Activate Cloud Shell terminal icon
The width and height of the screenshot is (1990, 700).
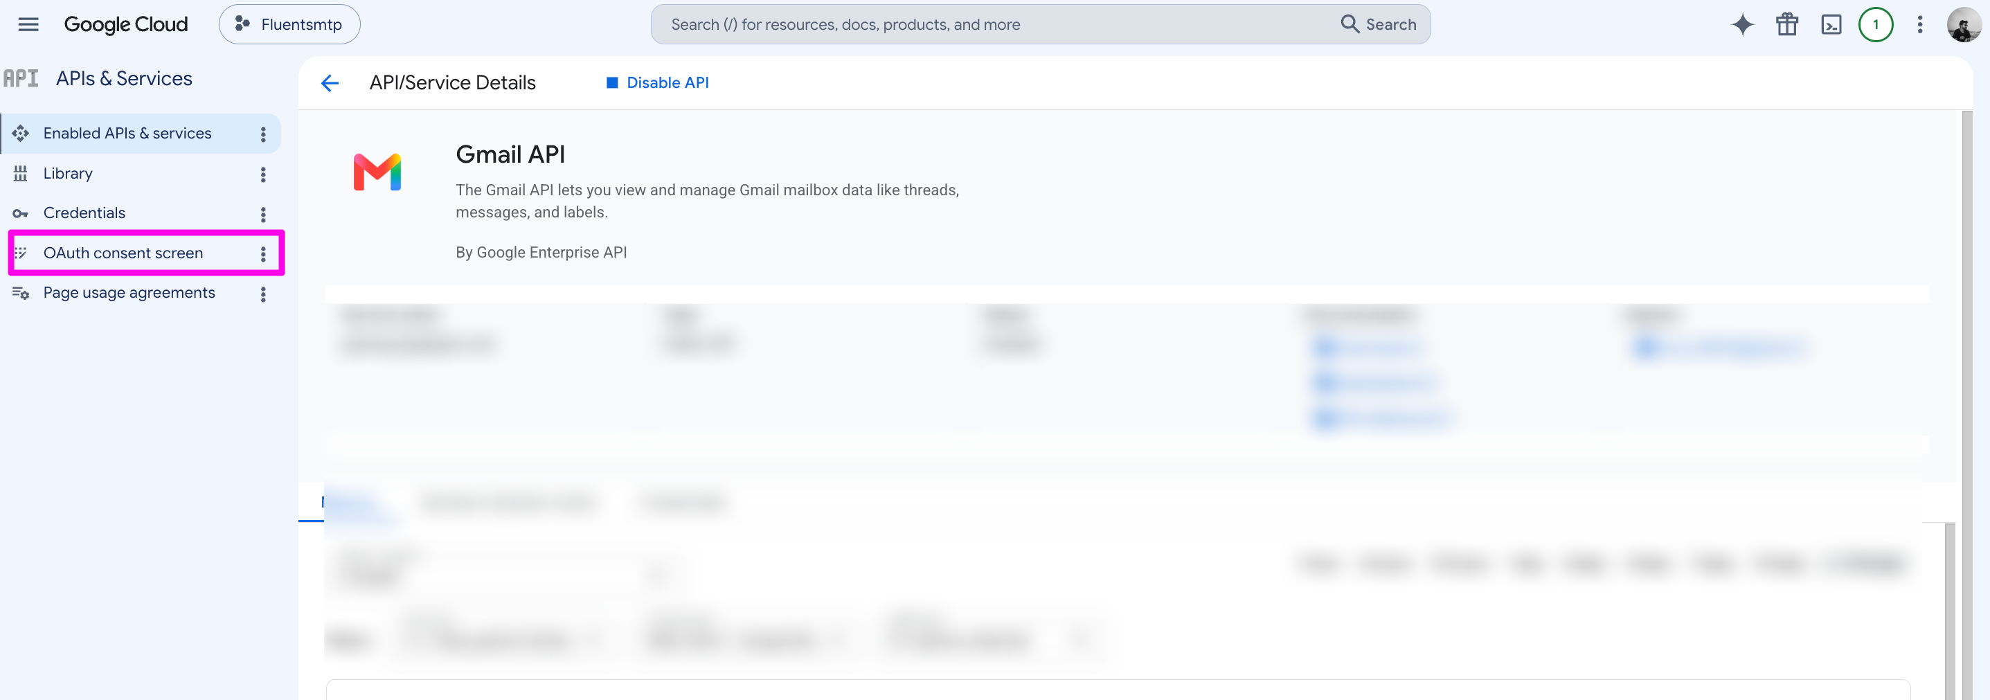1831,25
